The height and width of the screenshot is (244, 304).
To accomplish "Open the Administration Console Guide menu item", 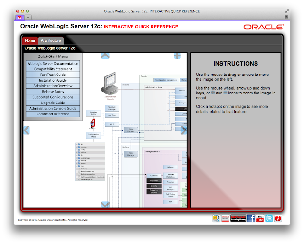I will [53, 108].
